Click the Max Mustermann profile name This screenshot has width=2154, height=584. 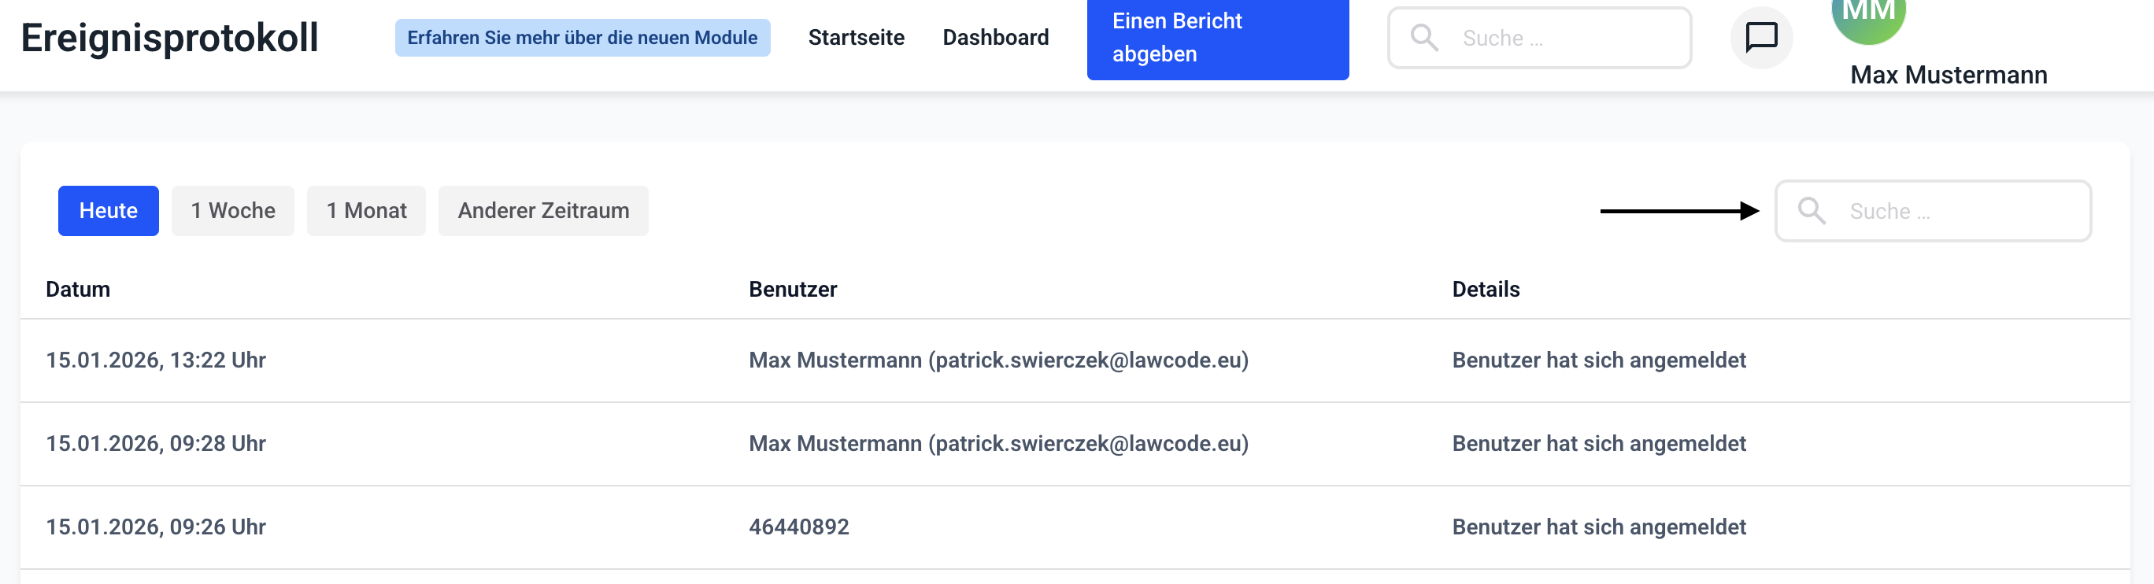pos(1948,76)
